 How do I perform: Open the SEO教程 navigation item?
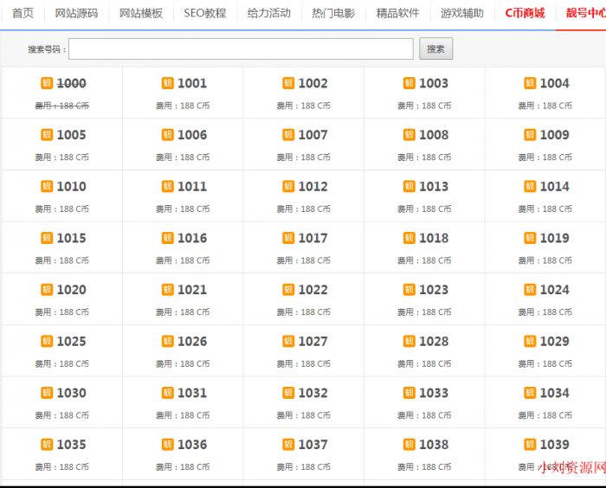tap(204, 14)
